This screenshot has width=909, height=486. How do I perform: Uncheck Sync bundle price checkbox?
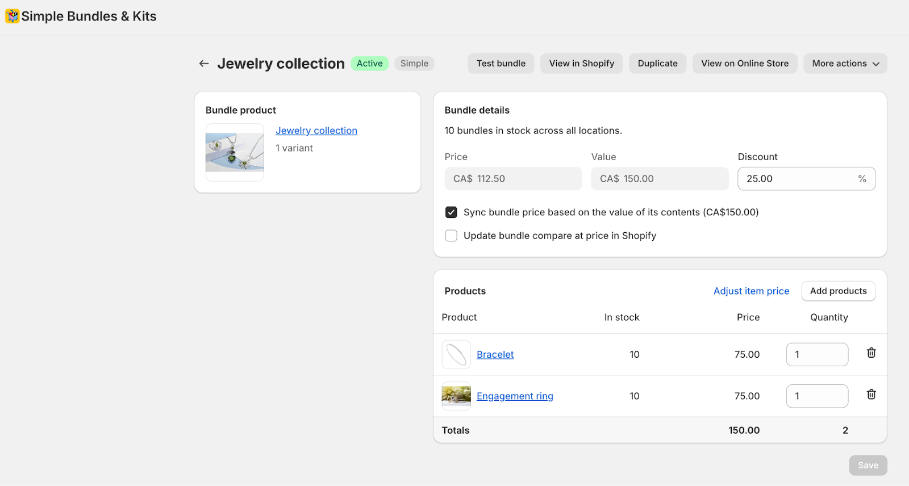click(x=451, y=212)
